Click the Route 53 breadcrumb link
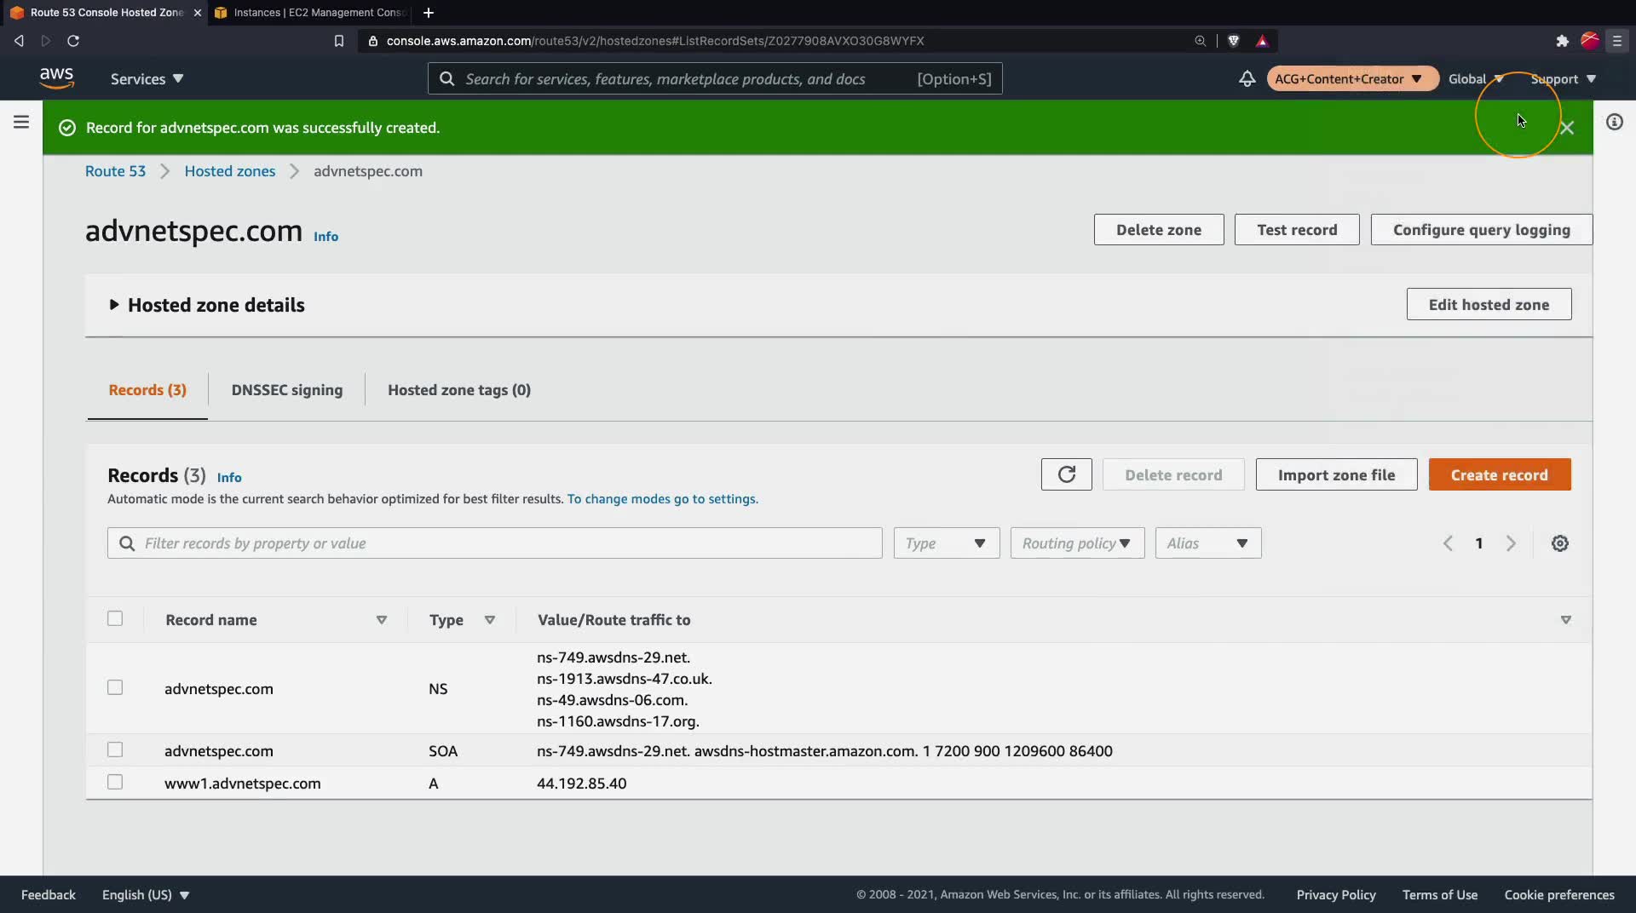 click(115, 171)
